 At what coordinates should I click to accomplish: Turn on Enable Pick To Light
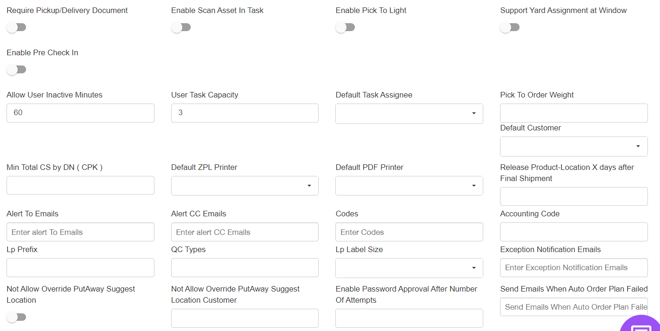(345, 27)
